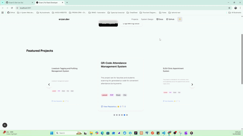Screen dimensions: 243x136
Task: Close the Erzan12 GitHub tab
Action: (33, 3)
